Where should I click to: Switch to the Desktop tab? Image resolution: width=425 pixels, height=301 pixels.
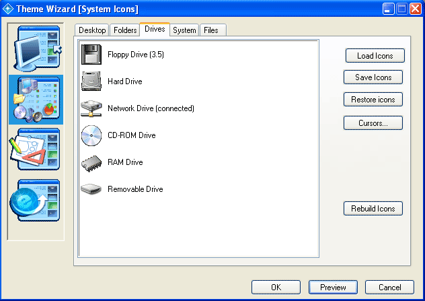(92, 30)
